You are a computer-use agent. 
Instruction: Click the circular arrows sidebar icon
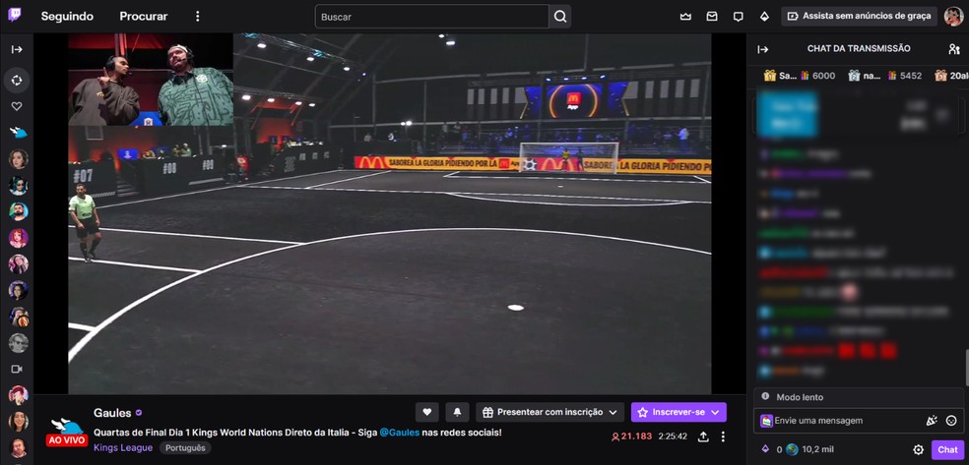coord(17,81)
